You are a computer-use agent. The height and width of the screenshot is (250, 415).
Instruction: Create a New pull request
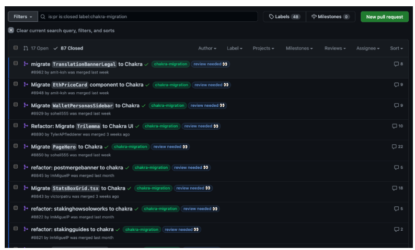click(x=384, y=17)
